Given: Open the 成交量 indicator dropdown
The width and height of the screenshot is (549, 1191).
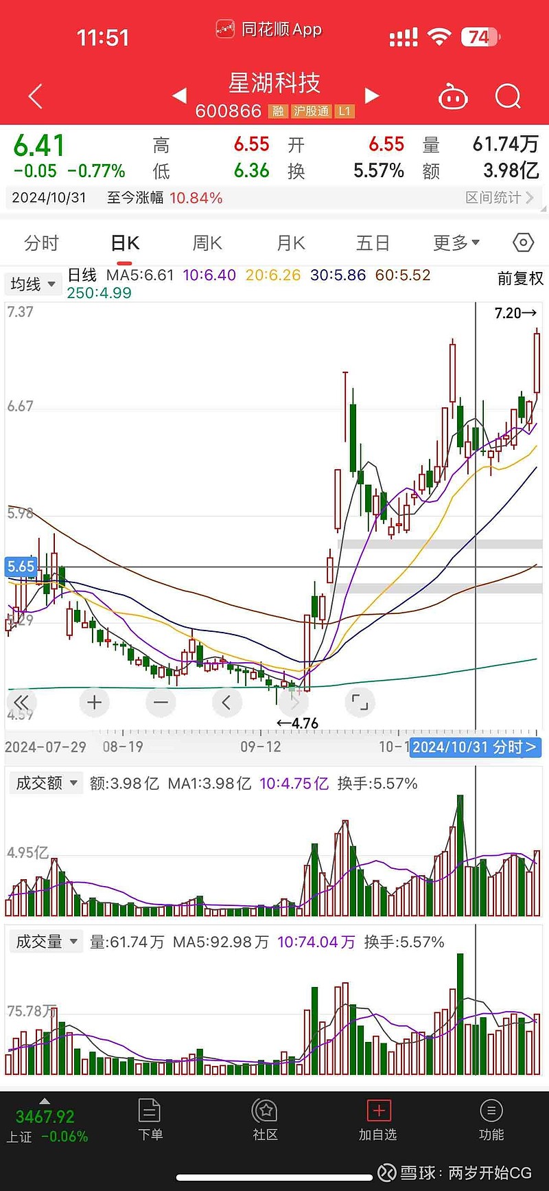Looking at the screenshot, I should (46, 942).
